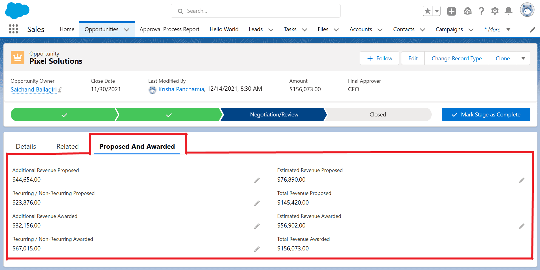Expand the Leads tab dropdown chevron
This screenshot has width=540, height=270.
[271, 30]
